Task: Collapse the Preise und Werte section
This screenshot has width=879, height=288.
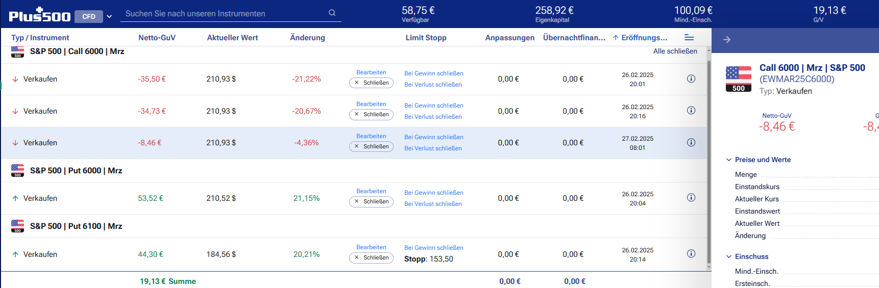Action: coord(729,160)
